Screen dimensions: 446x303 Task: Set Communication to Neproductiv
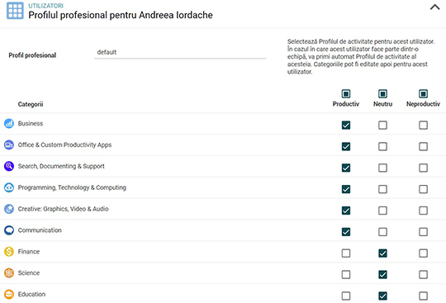(x=423, y=232)
